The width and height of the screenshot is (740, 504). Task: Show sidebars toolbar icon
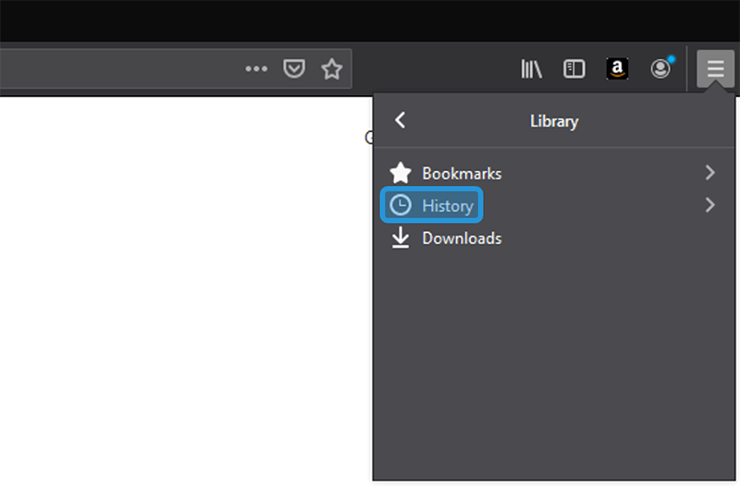pos(573,69)
